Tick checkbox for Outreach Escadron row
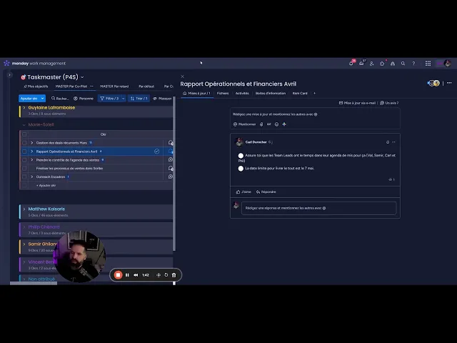The image size is (457, 343). (24, 177)
